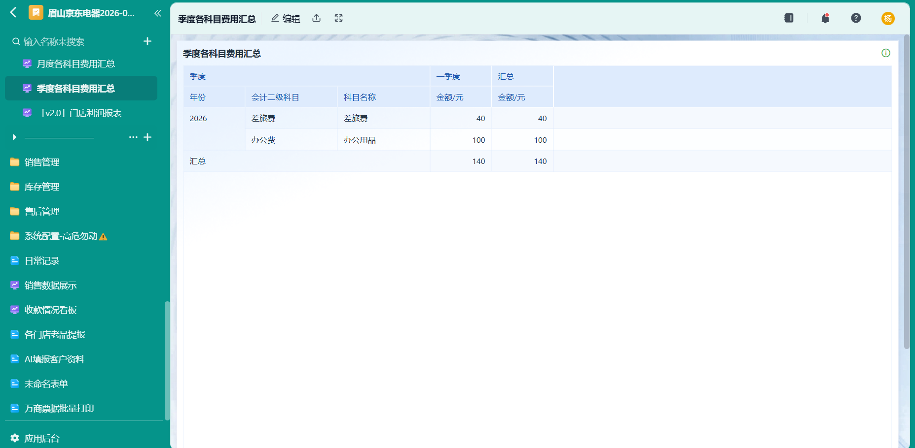This screenshot has height=448, width=915.
Task: Click the 季度 header cell
Action: [x=306, y=76]
